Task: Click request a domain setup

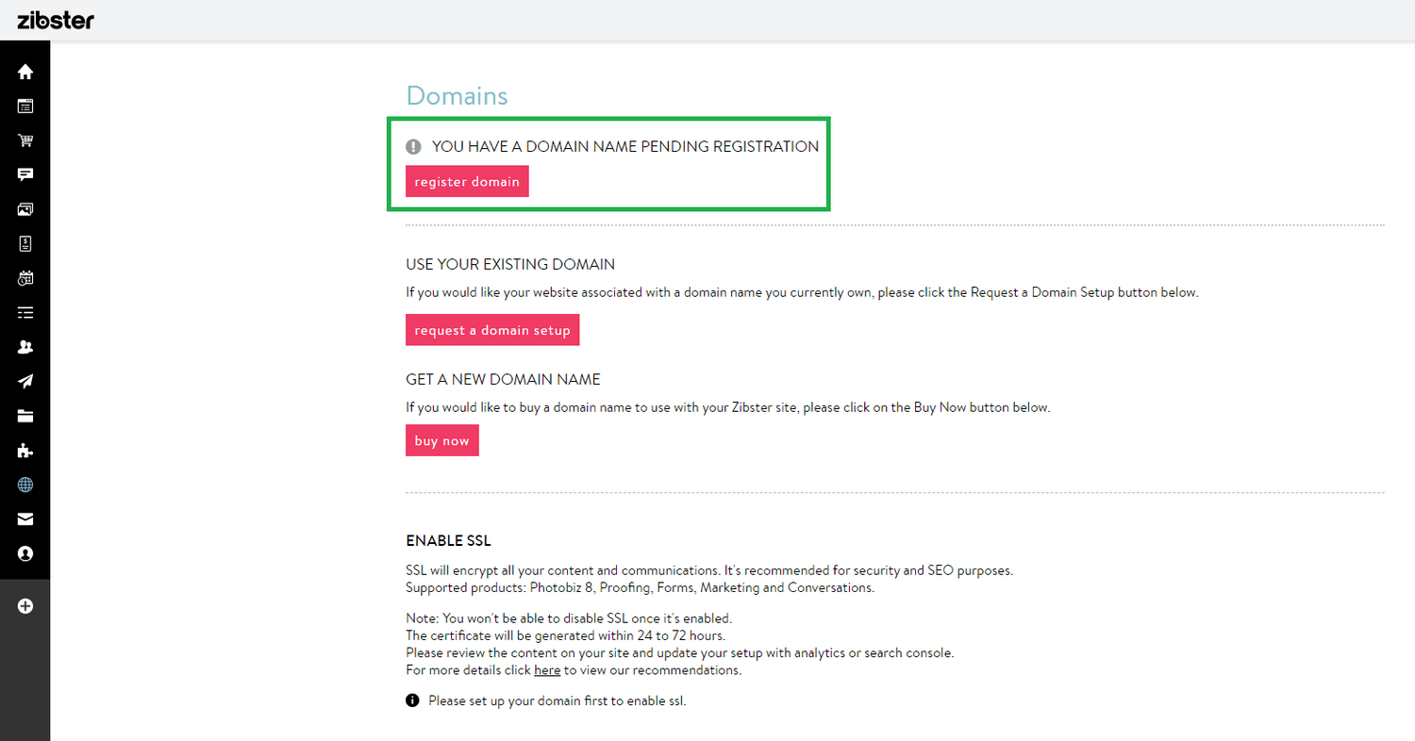Action: 491,330
